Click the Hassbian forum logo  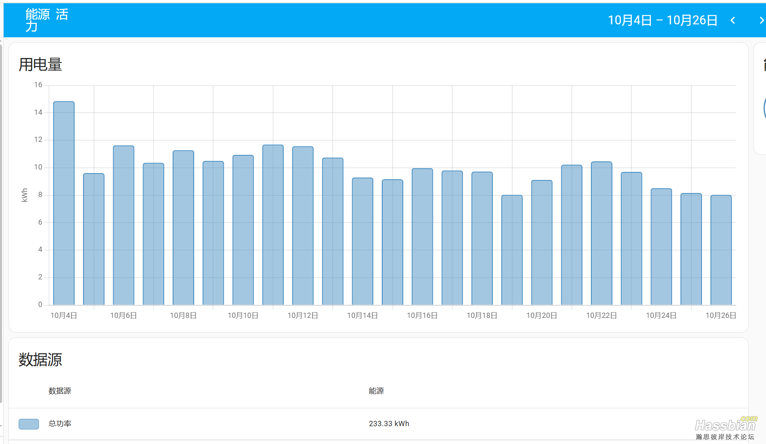click(725, 429)
